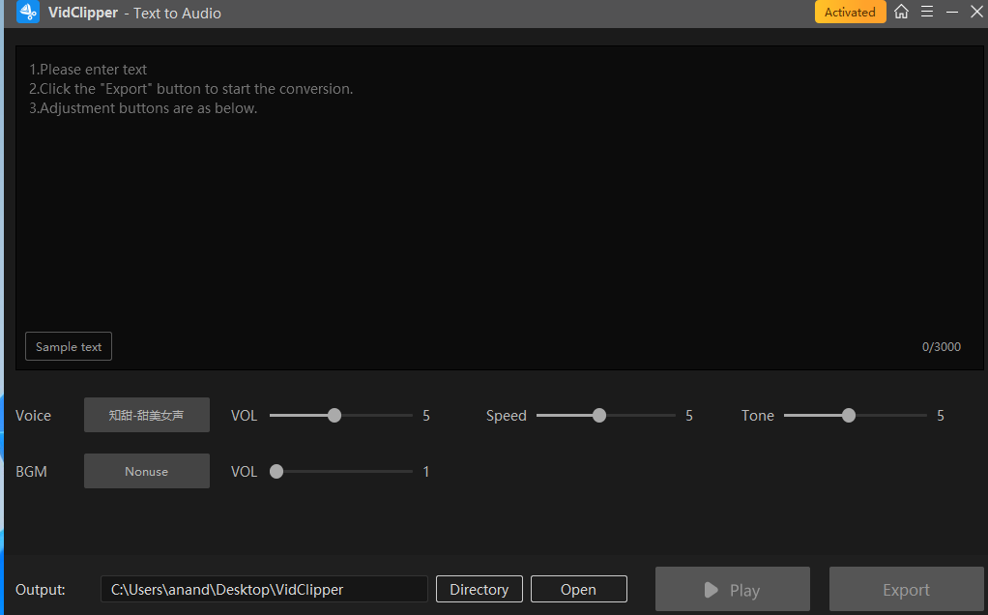Click the Activated status badge
Image resolution: width=988 pixels, height=615 pixels.
point(850,13)
